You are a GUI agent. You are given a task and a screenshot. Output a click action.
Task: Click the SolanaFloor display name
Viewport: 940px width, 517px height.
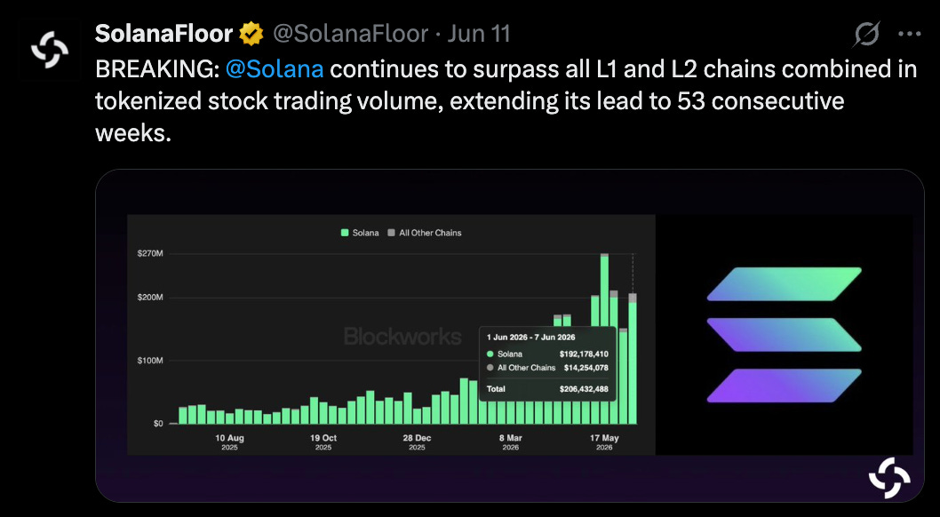pos(163,34)
